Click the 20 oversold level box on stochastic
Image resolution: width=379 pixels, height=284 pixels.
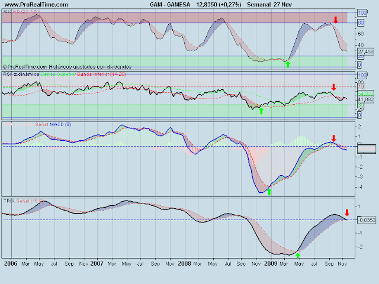[x=361, y=57]
